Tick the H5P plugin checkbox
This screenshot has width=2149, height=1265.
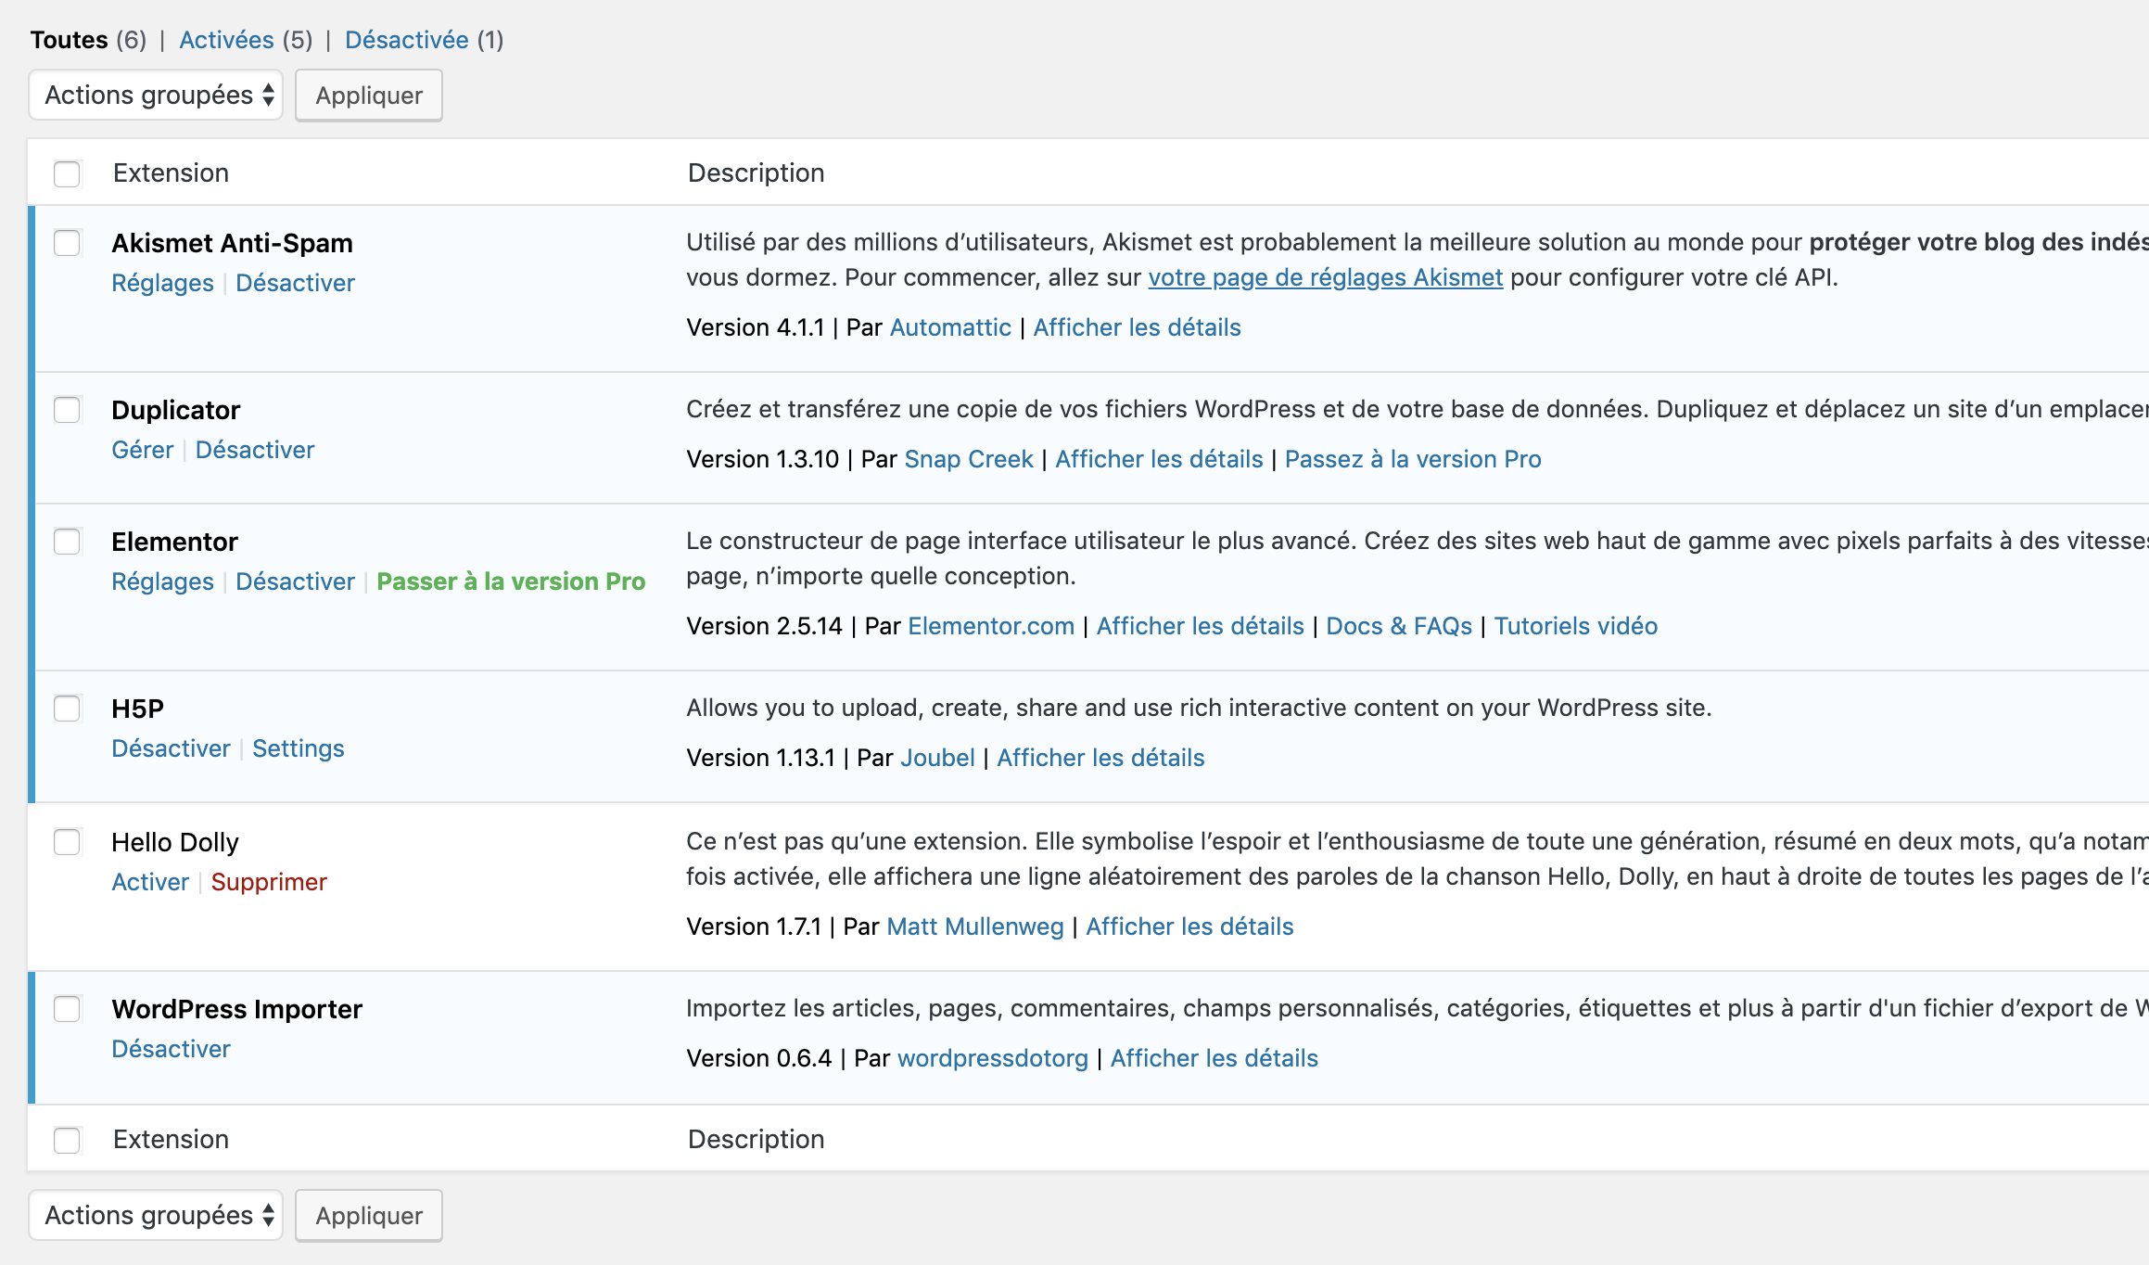[67, 709]
